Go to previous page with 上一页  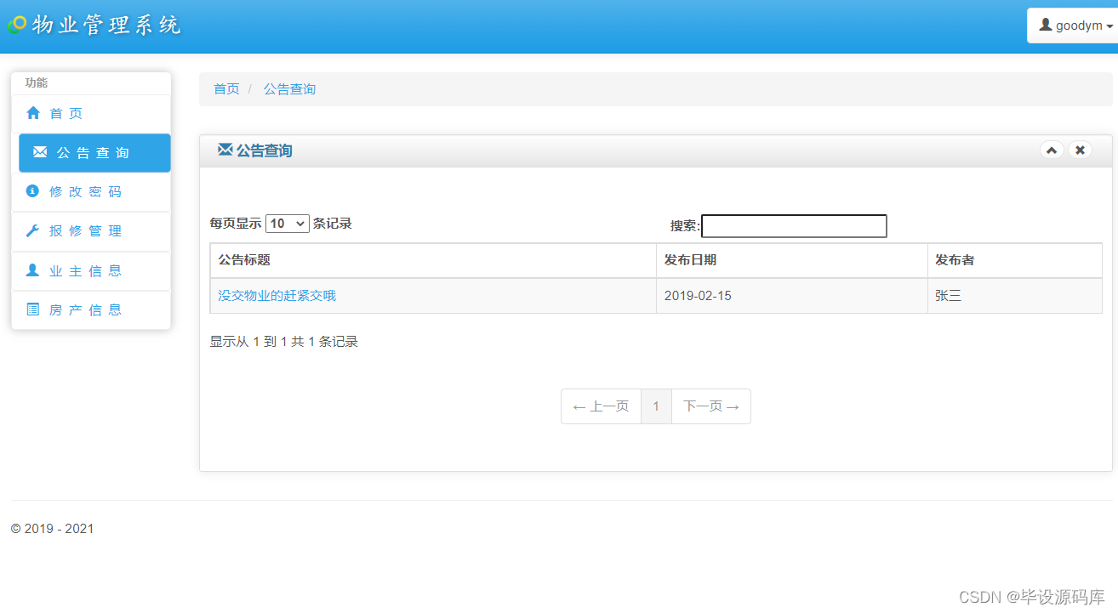pos(601,406)
